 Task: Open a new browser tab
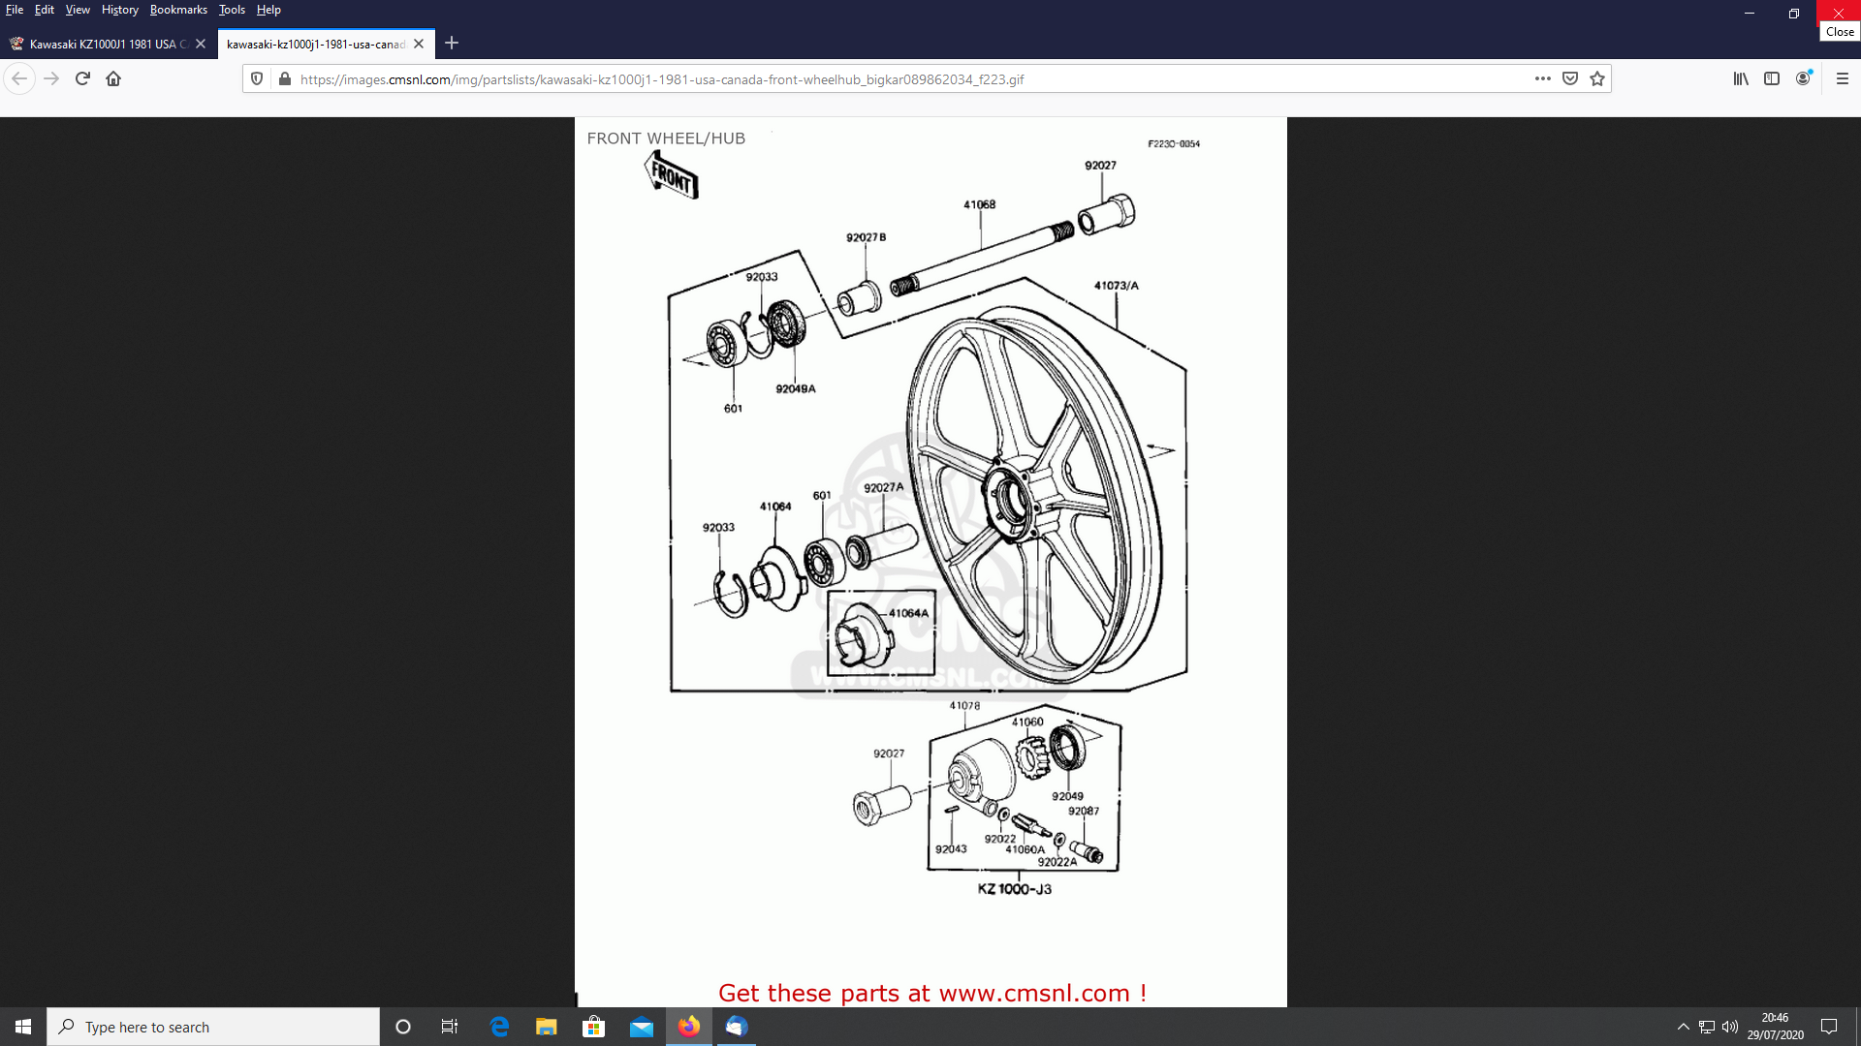click(x=452, y=44)
